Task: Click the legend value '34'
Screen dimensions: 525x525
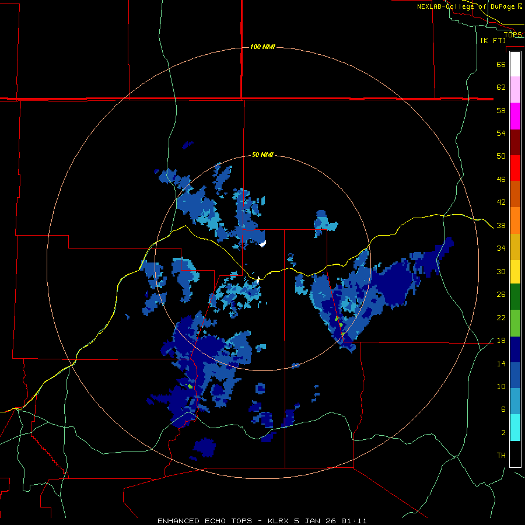Action: [x=501, y=249]
